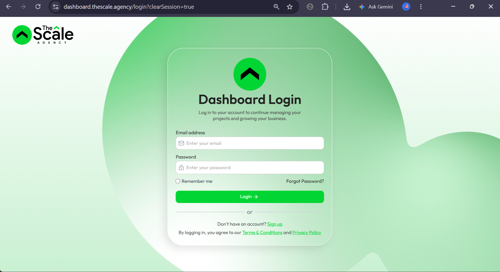Click the green Login button
The height and width of the screenshot is (272, 500).
click(x=250, y=197)
